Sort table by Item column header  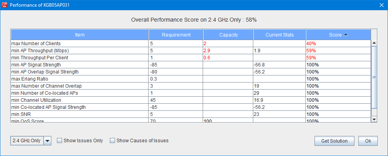pyautogui.click(x=79, y=35)
